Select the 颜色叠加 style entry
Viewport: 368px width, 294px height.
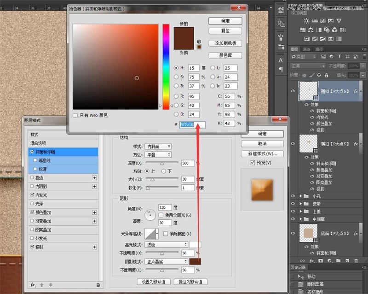tap(63, 212)
